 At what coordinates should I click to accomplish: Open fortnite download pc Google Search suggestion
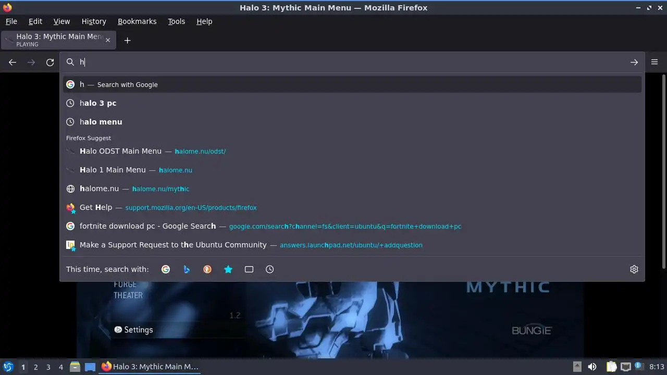352,226
